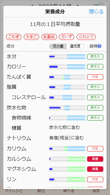The width and height of the screenshot is (110, 195).
Task: Toggle the たまご allergen tag
Action: [x=31, y=37]
